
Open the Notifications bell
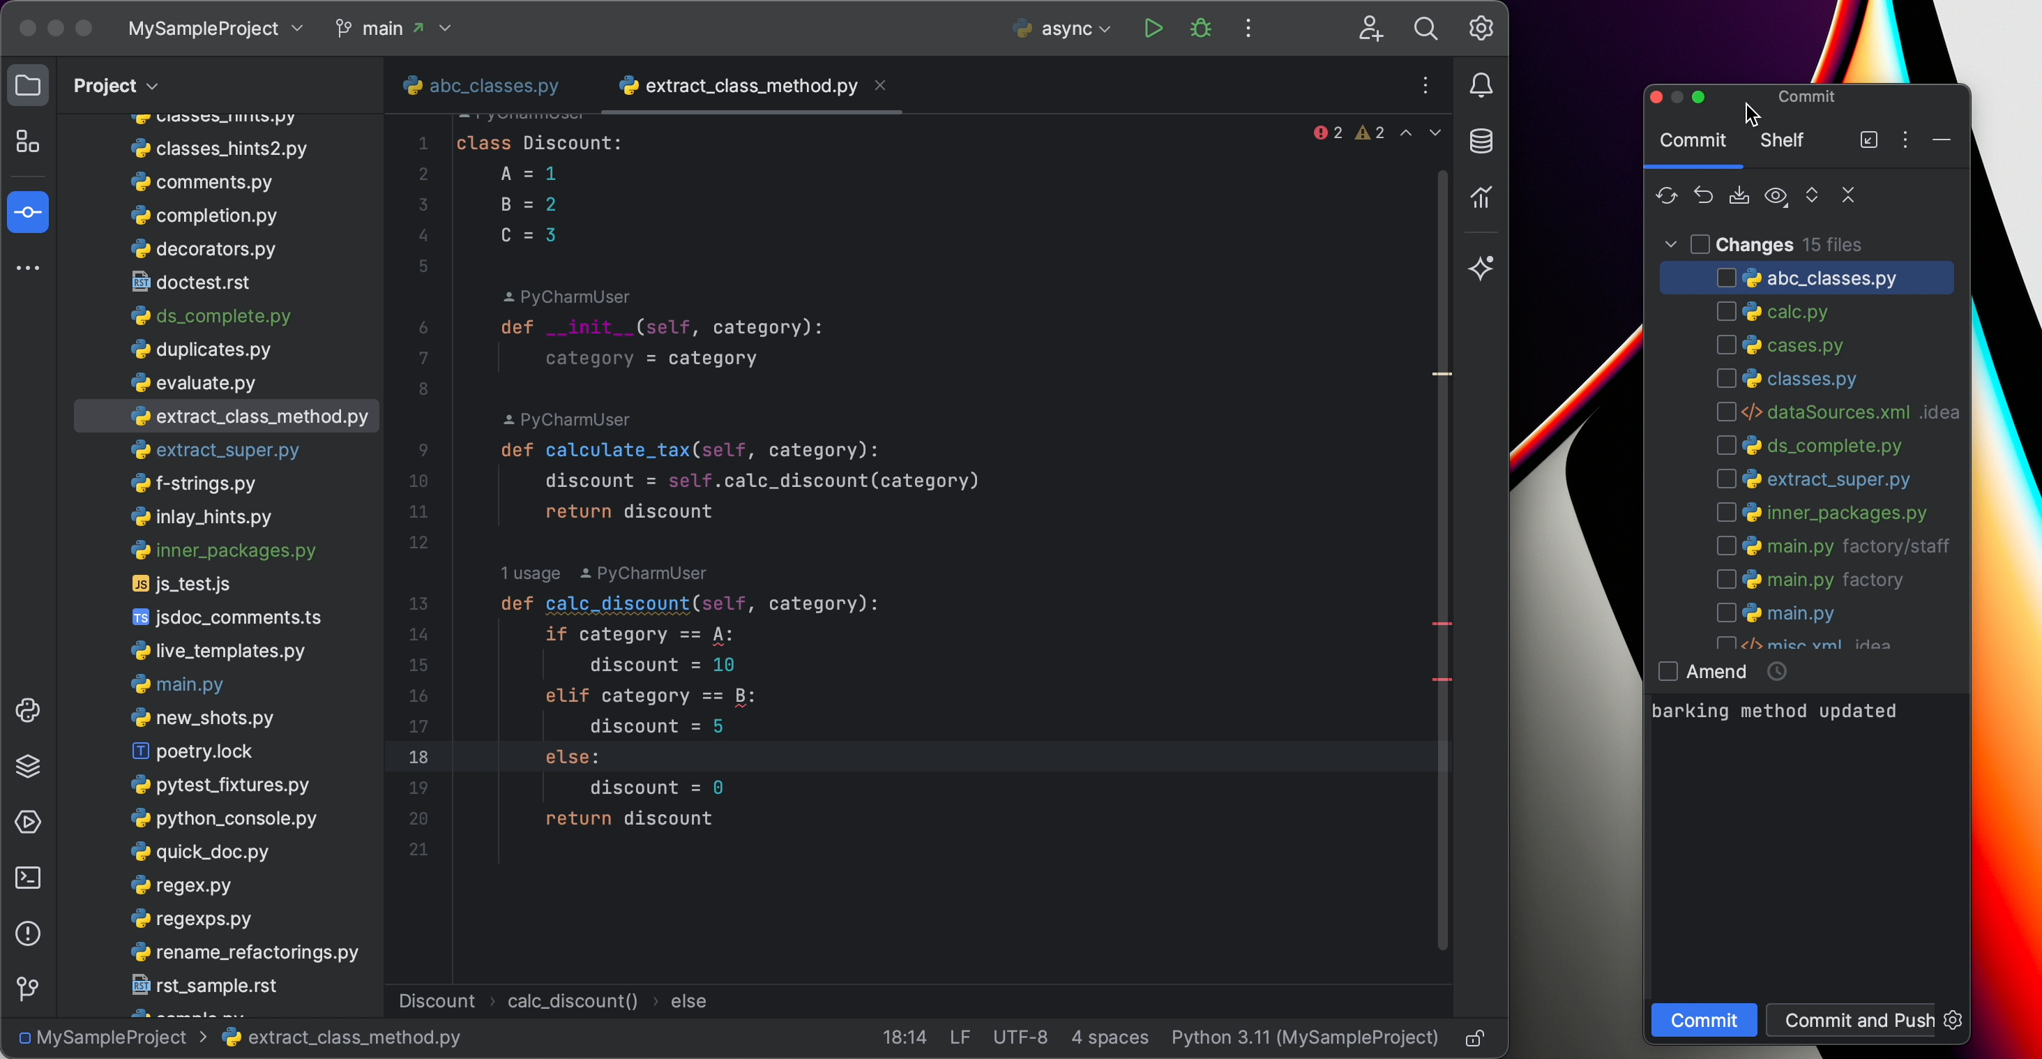(1481, 86)
